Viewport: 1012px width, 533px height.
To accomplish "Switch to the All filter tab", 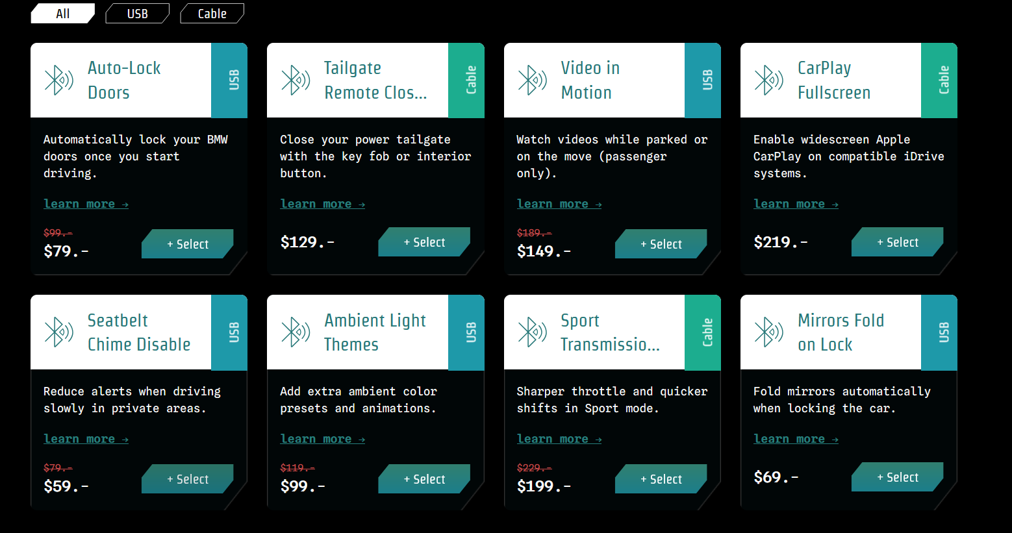I will pyautogui.click(x=62, y=14).
